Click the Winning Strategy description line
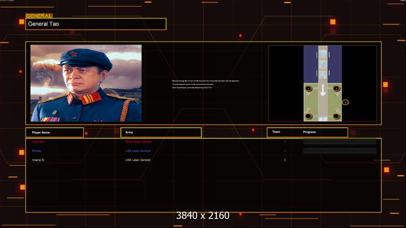This screenshot has width=406, height=228. pyautogui.click(x=206, y=81)
